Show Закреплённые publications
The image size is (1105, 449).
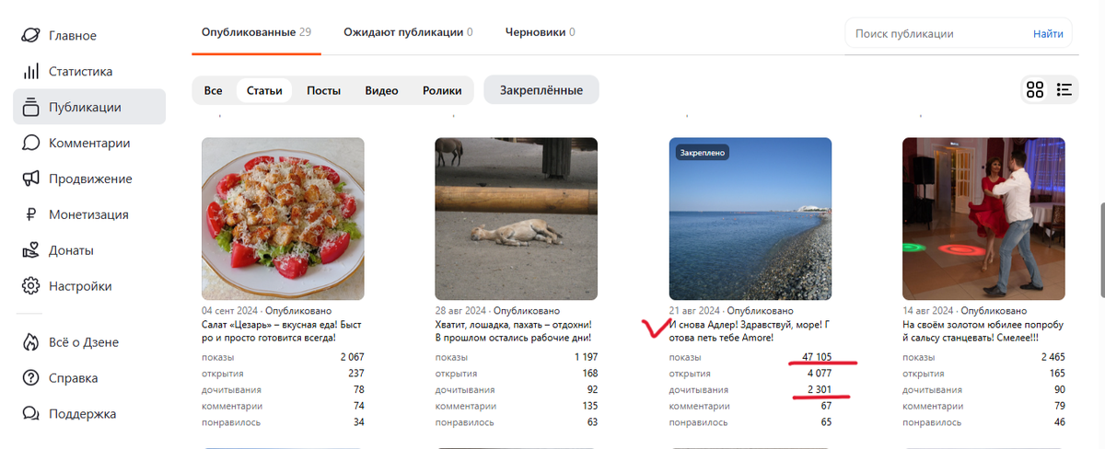coord(541,90)
